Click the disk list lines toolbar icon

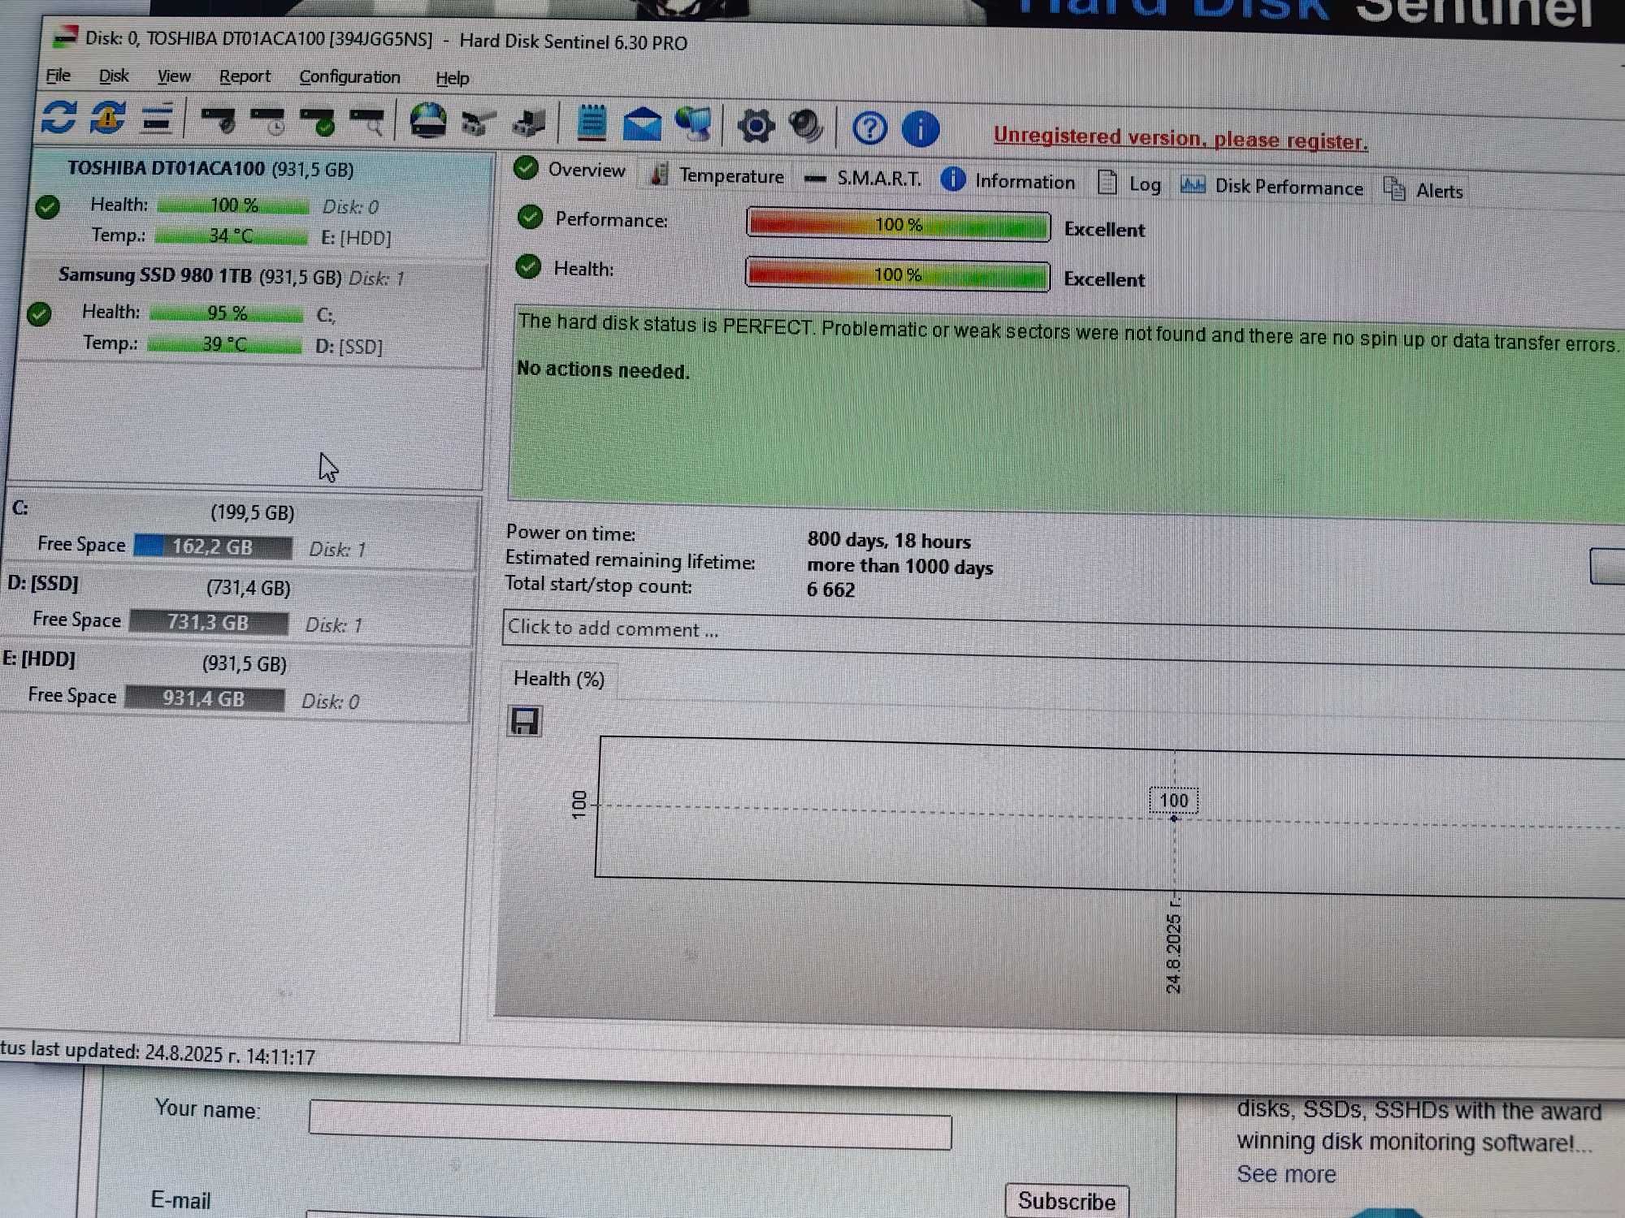pyautogui.click(x=157, y=119)
